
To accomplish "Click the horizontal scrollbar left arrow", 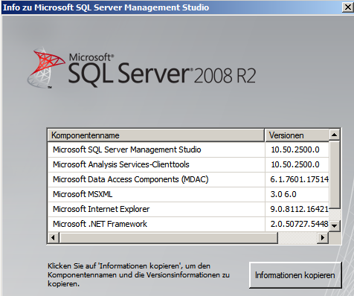I will click(x=54, y=238).
